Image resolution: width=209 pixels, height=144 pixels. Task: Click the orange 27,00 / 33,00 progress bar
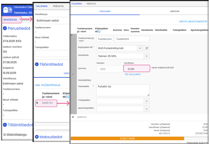[x=127, y=139]
